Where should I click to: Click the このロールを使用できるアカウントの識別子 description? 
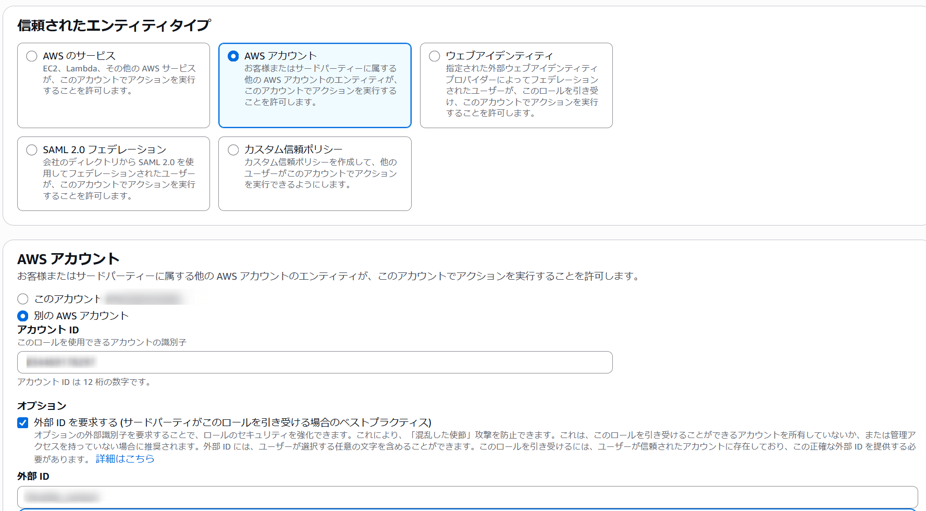[x=102, y=342]
